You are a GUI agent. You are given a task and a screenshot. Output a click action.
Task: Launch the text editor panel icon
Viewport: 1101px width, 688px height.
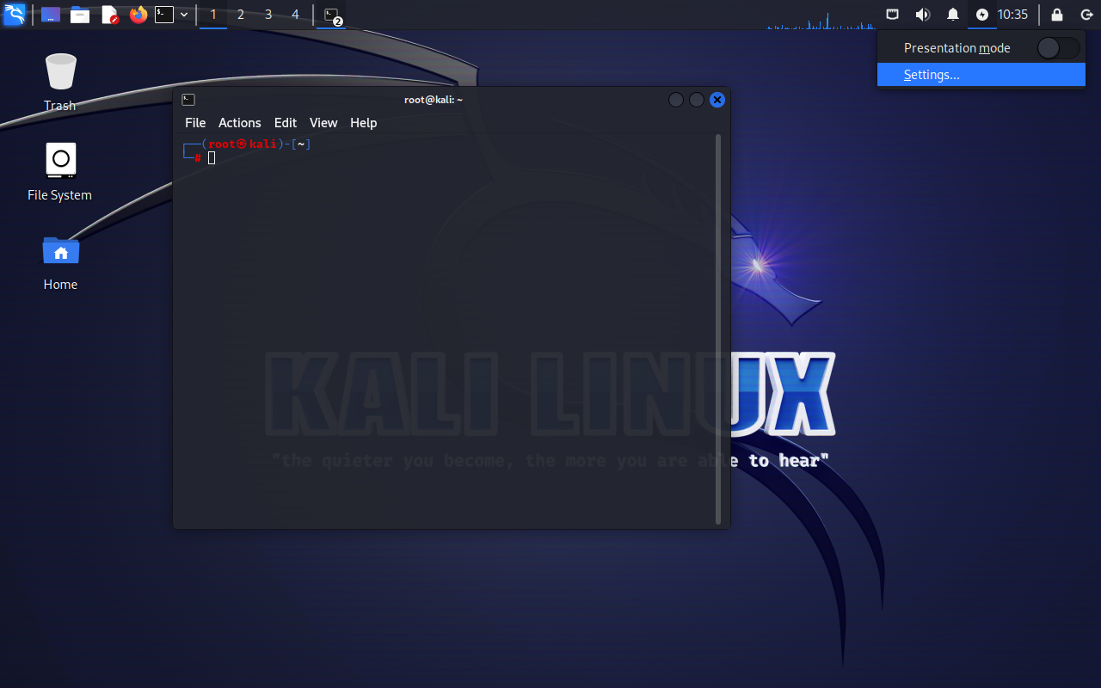pos(109,15)
